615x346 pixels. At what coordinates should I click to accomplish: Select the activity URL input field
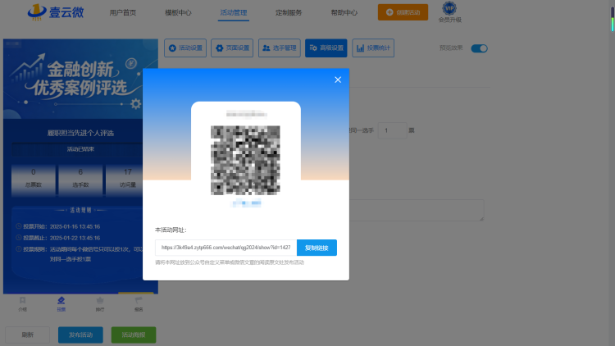[226, 248]
